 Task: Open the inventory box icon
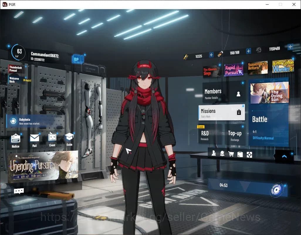(240, 154)
